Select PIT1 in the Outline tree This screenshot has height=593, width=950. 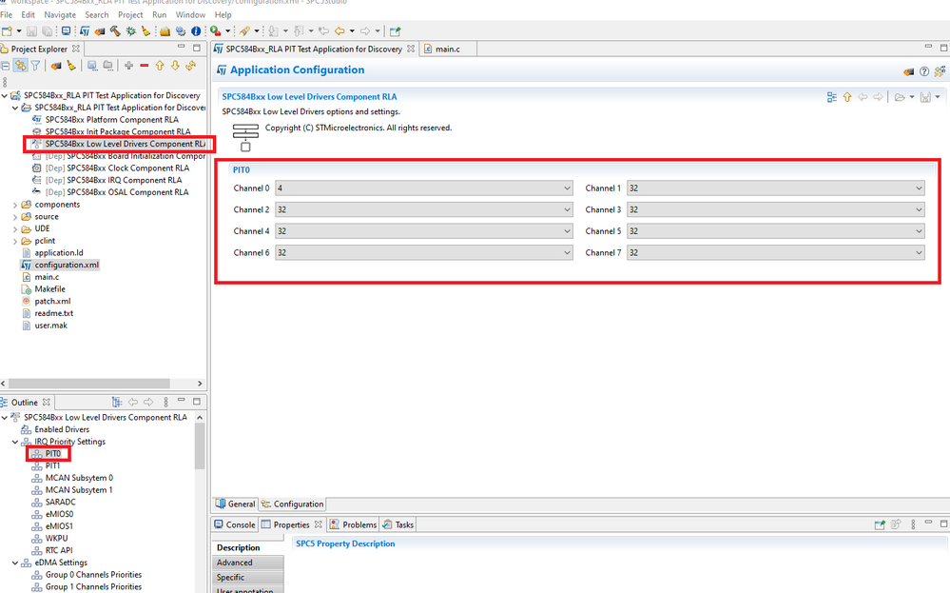(x=52, y=465)
